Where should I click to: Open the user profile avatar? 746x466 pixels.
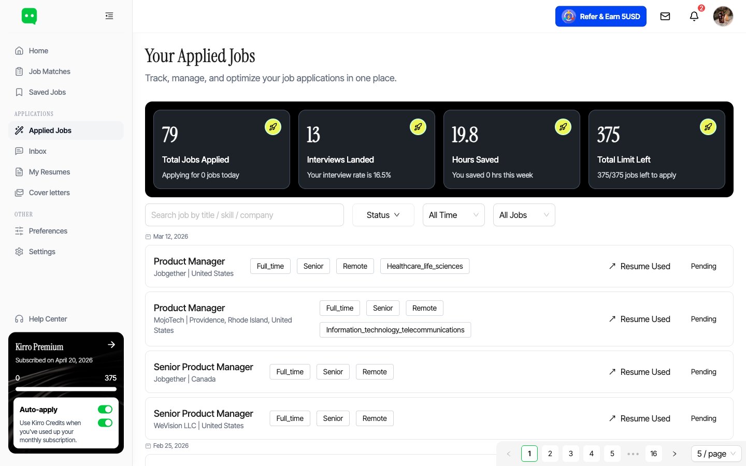coord(723,17)
